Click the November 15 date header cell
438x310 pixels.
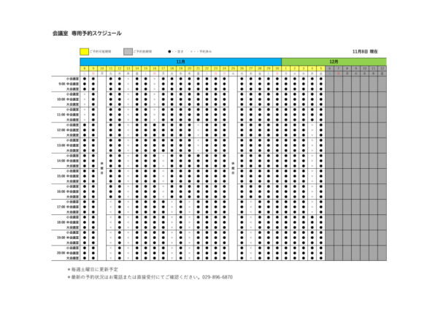coord(145,68)
